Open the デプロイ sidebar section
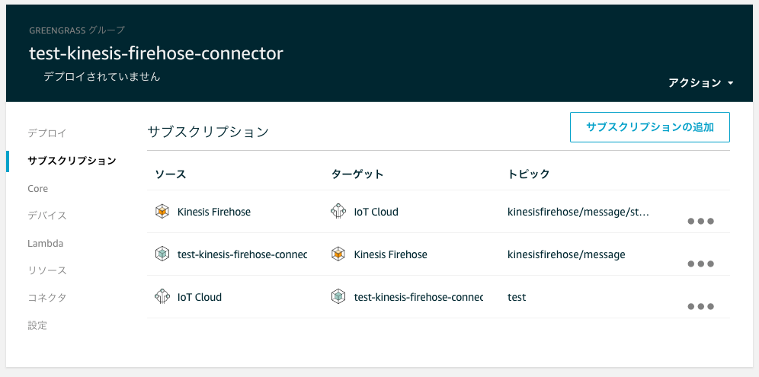Image resolution: width=759 pixels, height=377 pixels. 47,133
